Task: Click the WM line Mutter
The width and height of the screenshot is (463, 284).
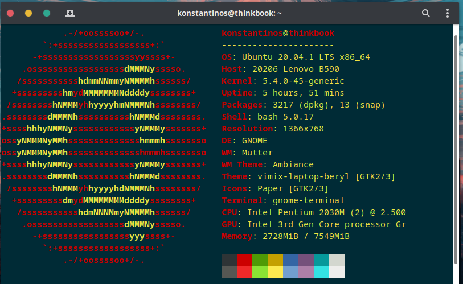Action: 247,153
